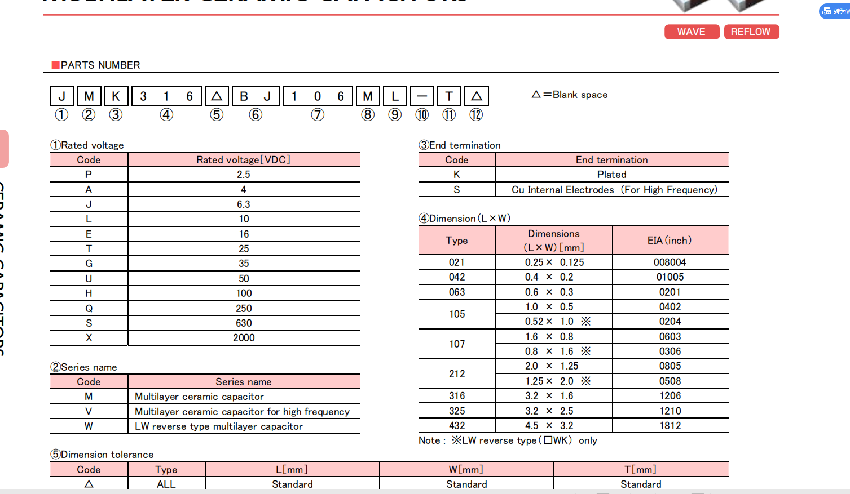Click the rated voltage value 2000

click(x=244, y=338)
